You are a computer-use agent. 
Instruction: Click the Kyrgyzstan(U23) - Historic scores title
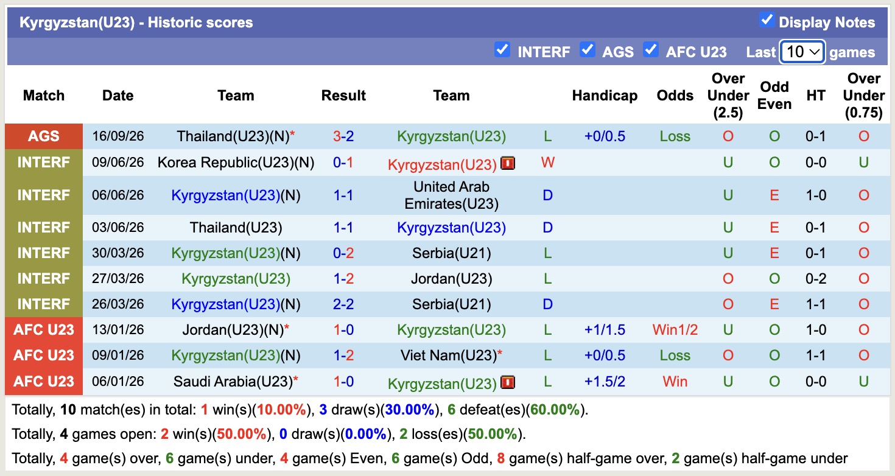(x=136, y=23)
